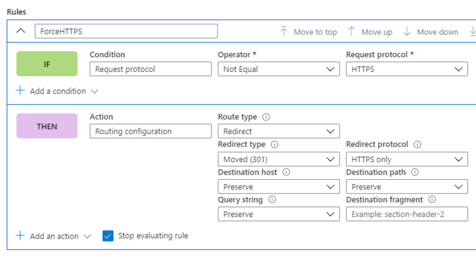The image size is (476, 256).
Task: Click the Destination host info icon
Action: [x=286, y=172]
